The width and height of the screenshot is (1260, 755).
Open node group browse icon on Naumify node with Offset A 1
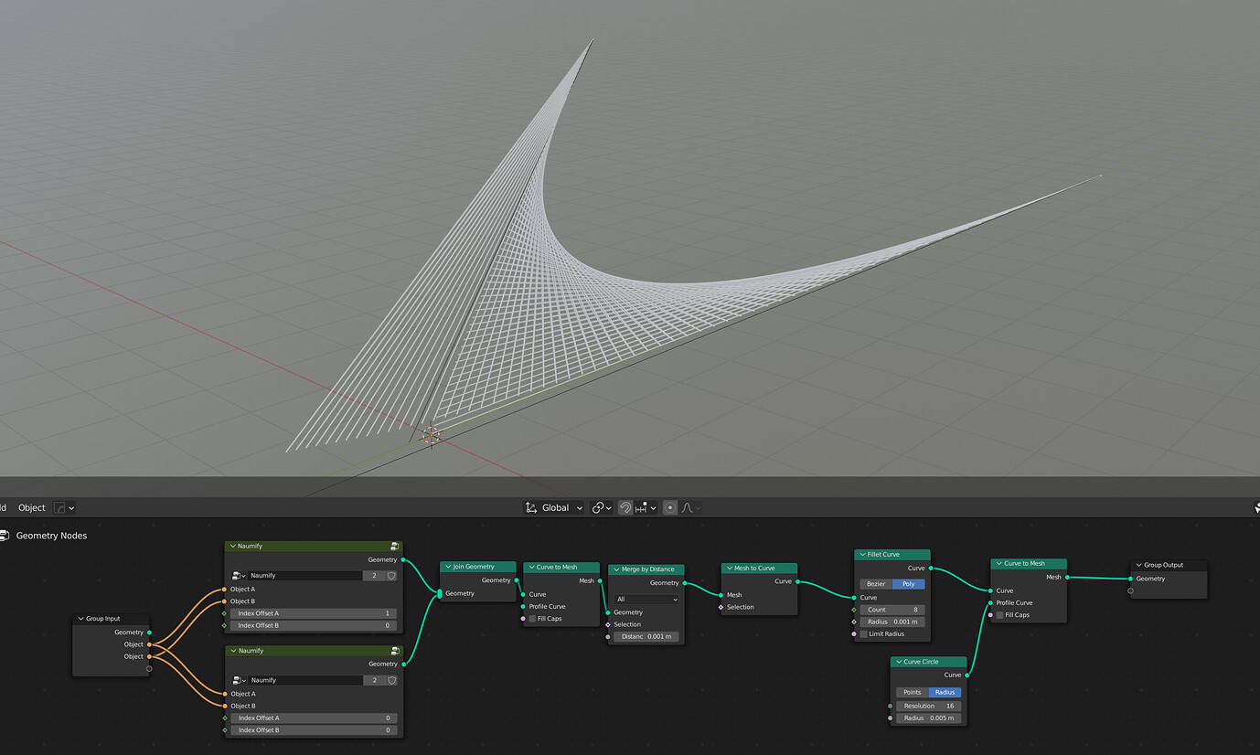tap(239, 576)
